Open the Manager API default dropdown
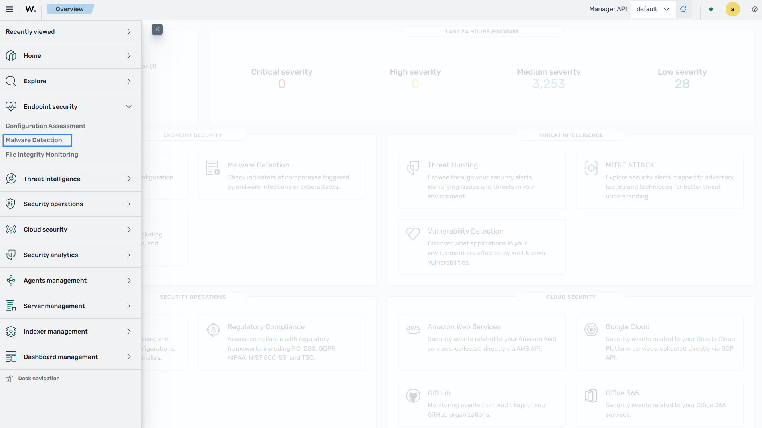 point(653,9)
